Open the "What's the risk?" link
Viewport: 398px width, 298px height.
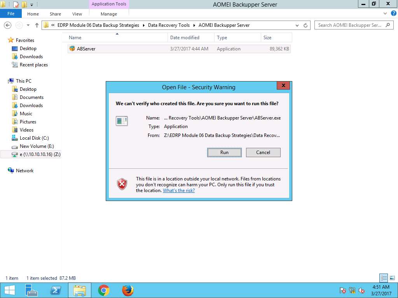(179, 191)
